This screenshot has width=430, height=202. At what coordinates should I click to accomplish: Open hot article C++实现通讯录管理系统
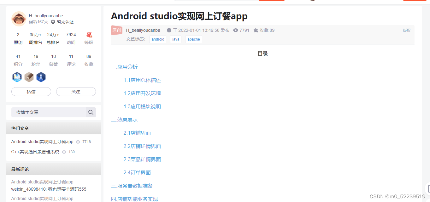coord(35,152)
